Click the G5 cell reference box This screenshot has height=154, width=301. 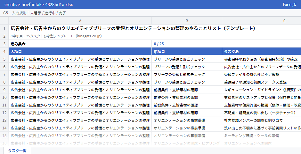5,13
